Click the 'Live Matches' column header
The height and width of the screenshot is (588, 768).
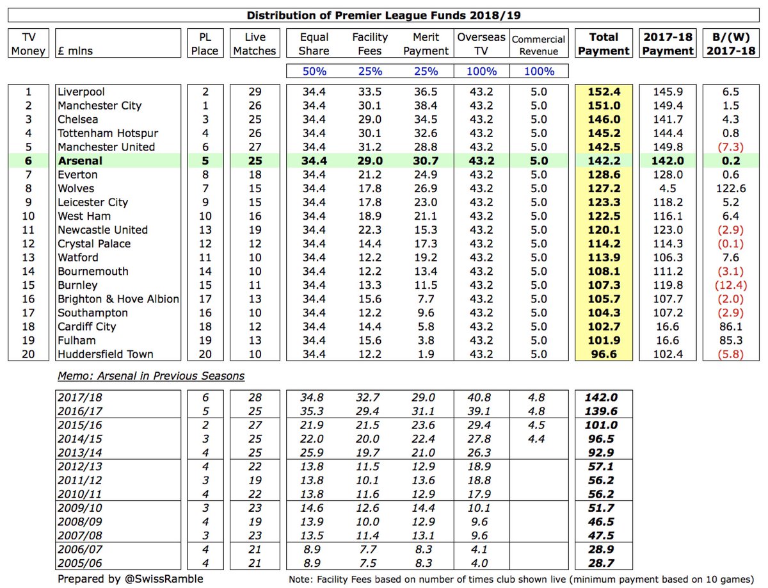[x=254, y=44]
